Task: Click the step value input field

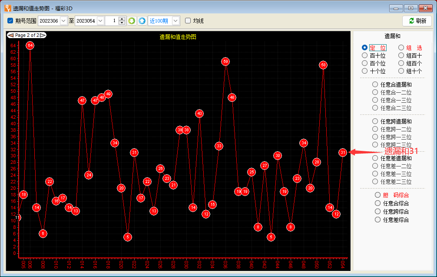Action: (112, 21)
